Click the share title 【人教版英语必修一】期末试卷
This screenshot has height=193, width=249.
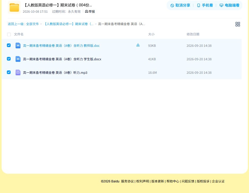point(58,5)
